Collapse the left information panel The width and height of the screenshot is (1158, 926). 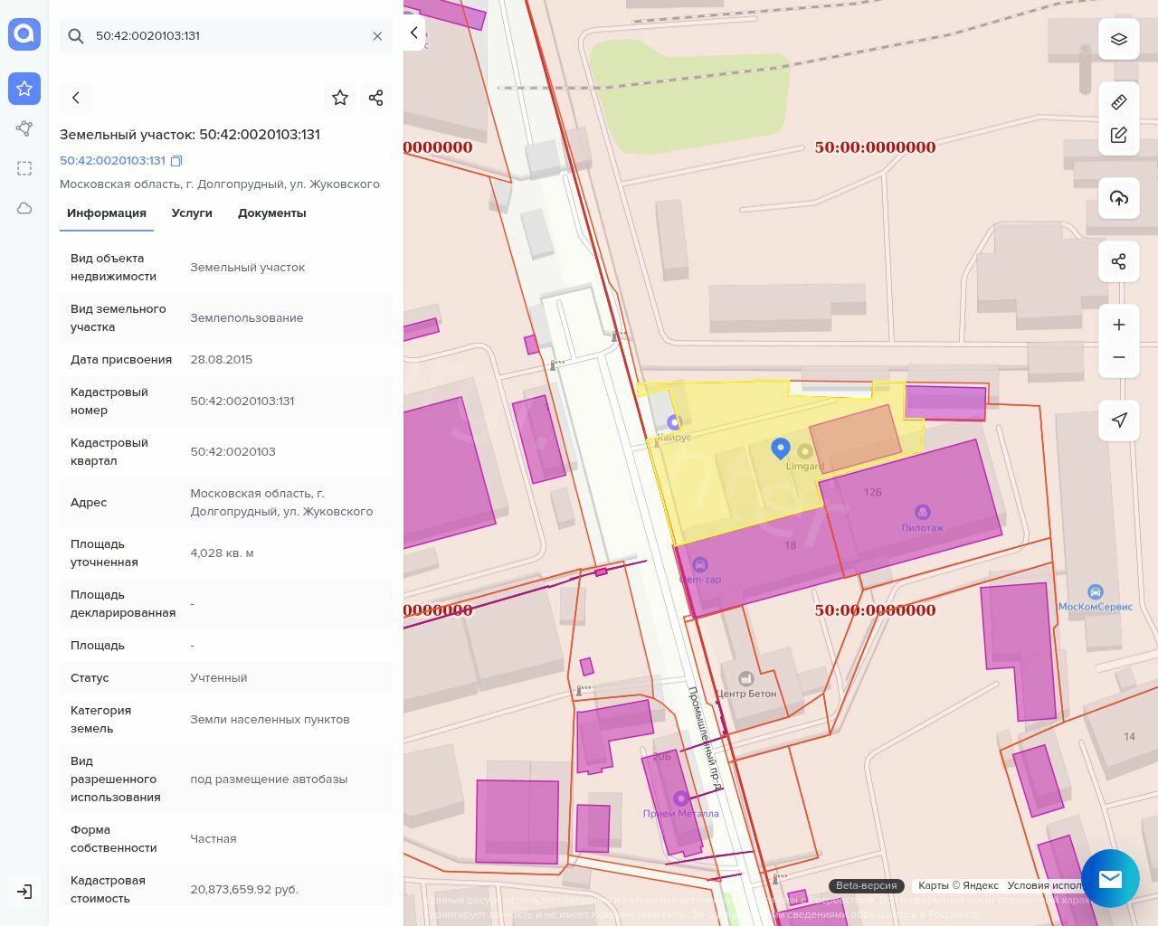[414, 33]
